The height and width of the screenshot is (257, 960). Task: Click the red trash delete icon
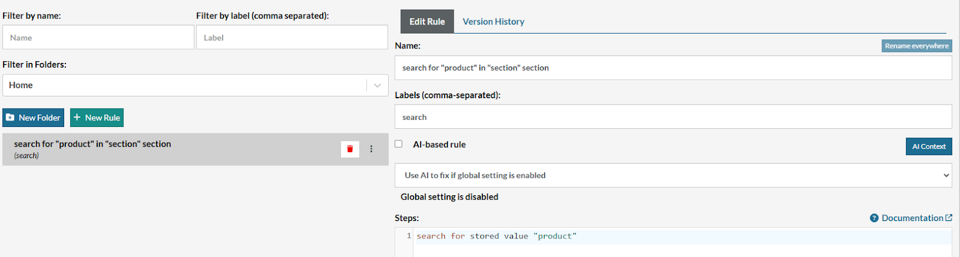click(350, 149)
